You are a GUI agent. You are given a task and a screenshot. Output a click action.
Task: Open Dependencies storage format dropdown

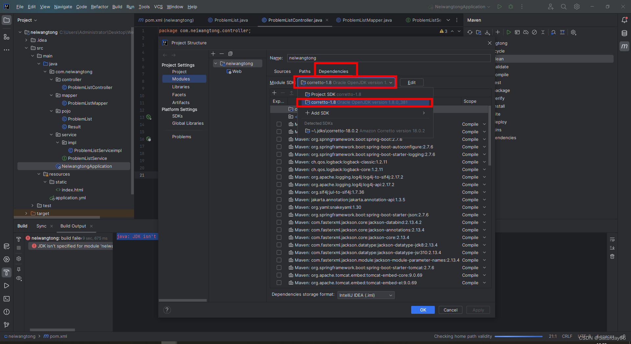click(x=366, y=295)
